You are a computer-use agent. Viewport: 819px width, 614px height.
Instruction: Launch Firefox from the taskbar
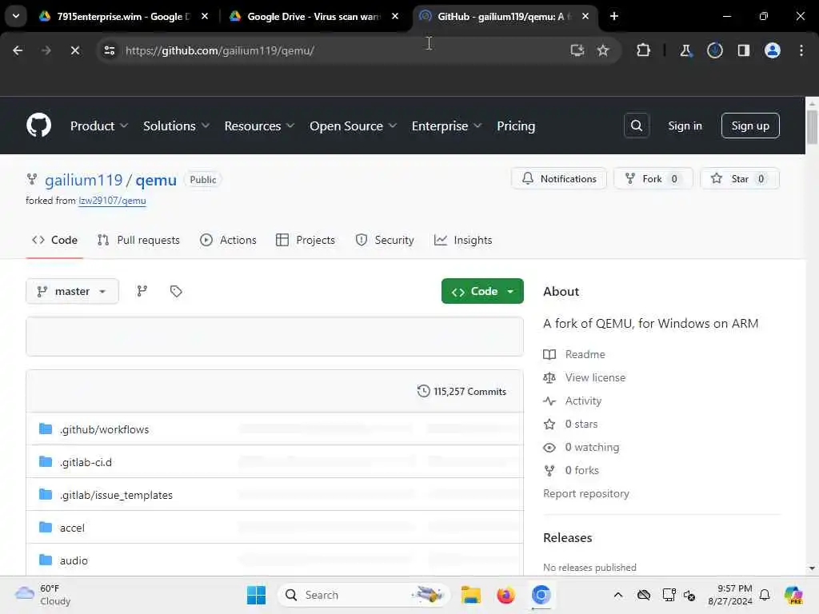click(505, 595)
